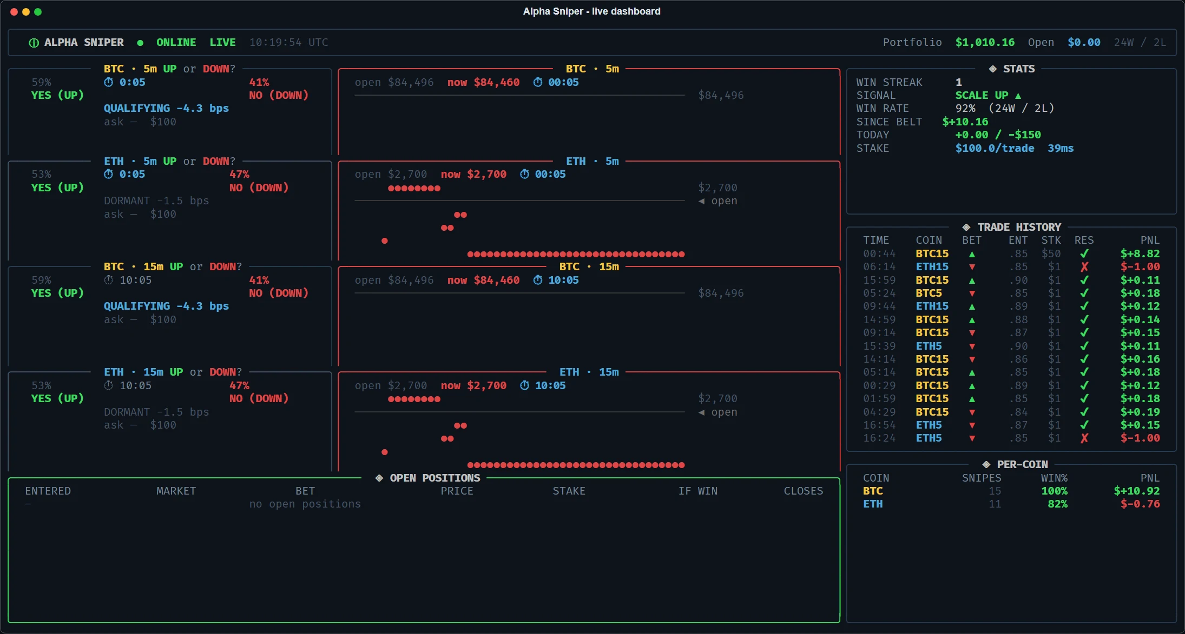
Task: Click the portfolio value $1,010.16
Action: click(985, 42)
